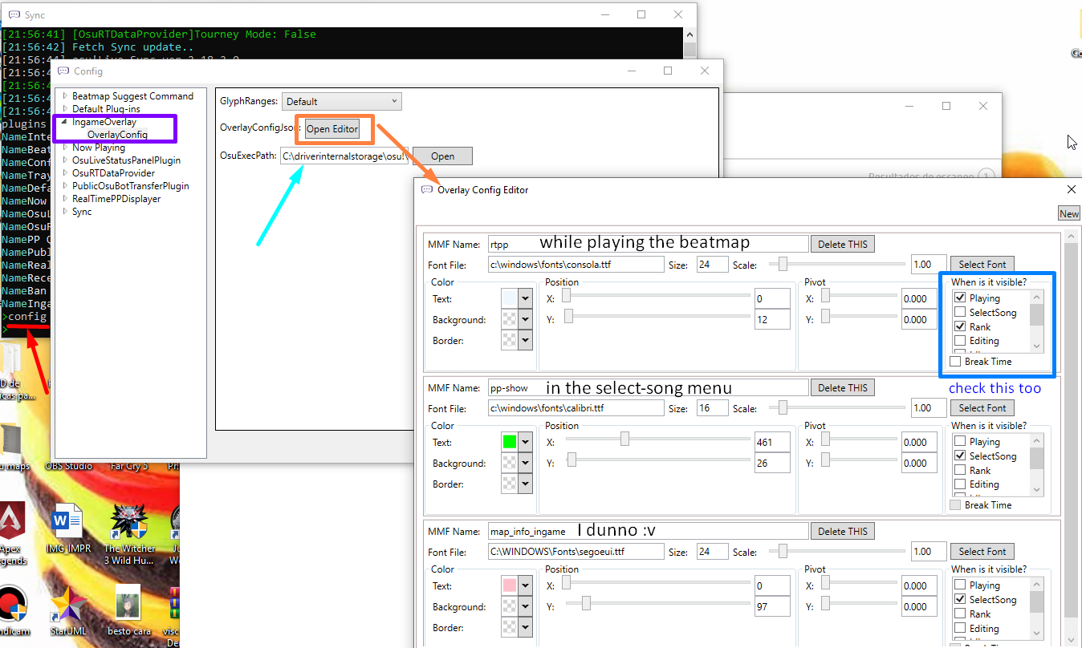Click the Open Editor button
This screenshot has width=1082, height=648.
point(332,129)
